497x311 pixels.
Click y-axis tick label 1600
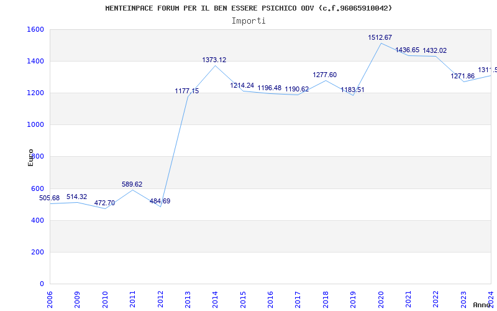35,29
